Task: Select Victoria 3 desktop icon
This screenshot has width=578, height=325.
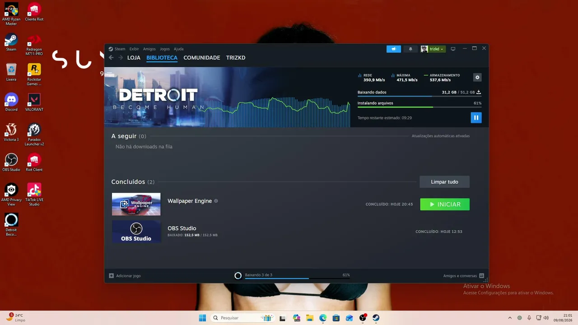Action: coord(11,133)
